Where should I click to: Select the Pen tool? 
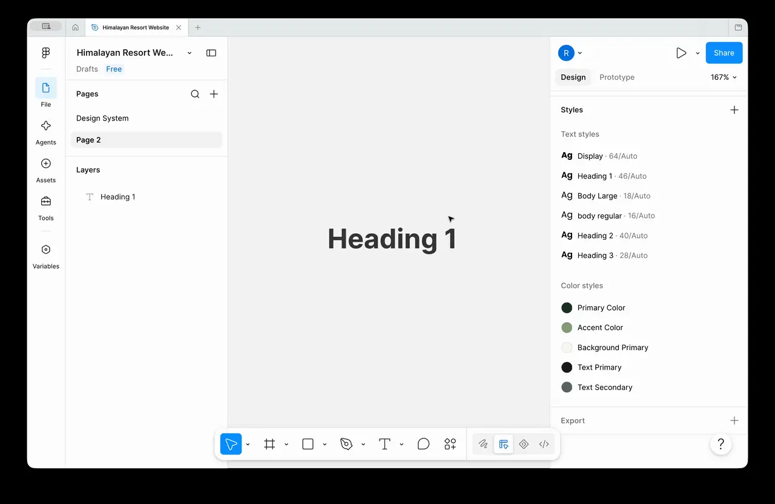click(346, 444)
